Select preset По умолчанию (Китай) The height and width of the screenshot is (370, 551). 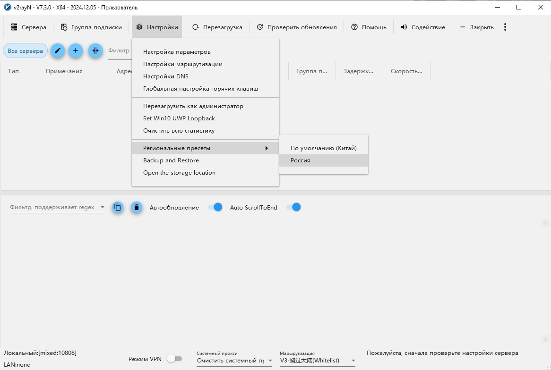[x=324, y=148]
